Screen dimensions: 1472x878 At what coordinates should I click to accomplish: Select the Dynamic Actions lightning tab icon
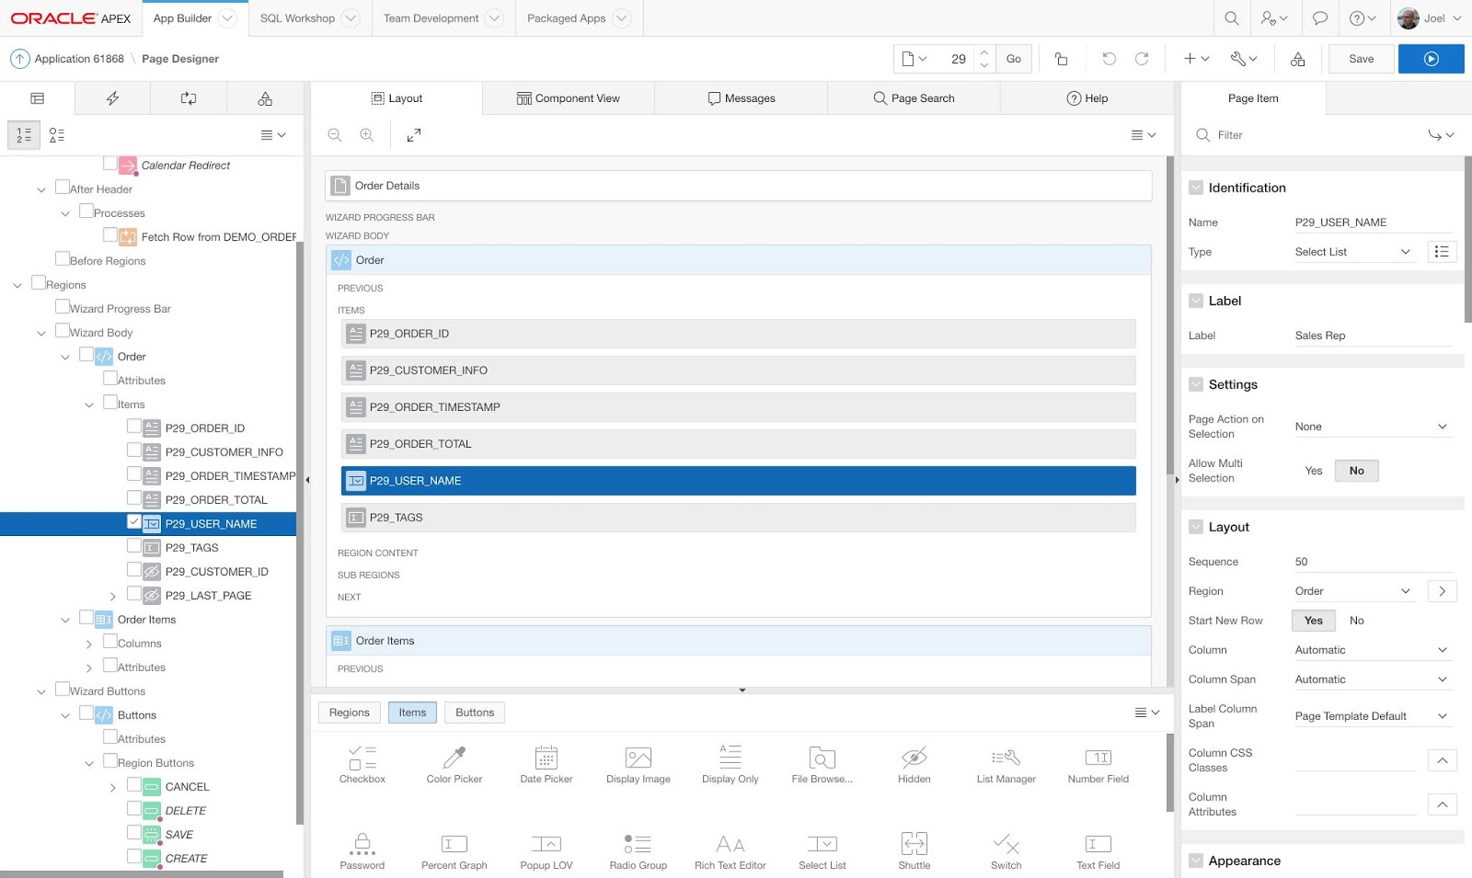[113, 98]
